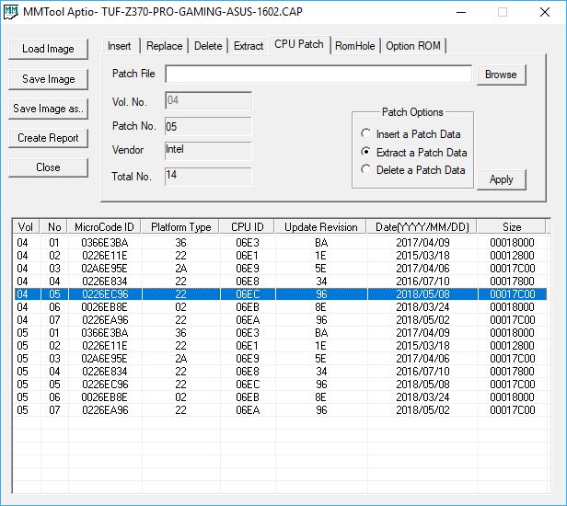Click the Update Revision column header
This screenshot has width=567, height=506.
pyautogui.click(x=321, y=227)
